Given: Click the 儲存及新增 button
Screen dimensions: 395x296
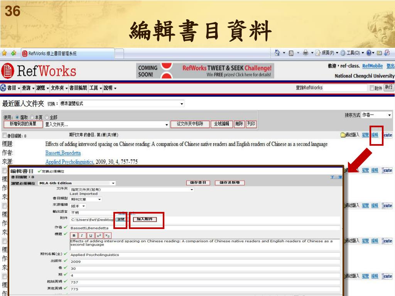Looking at the screenshot, I should [230, 182].
